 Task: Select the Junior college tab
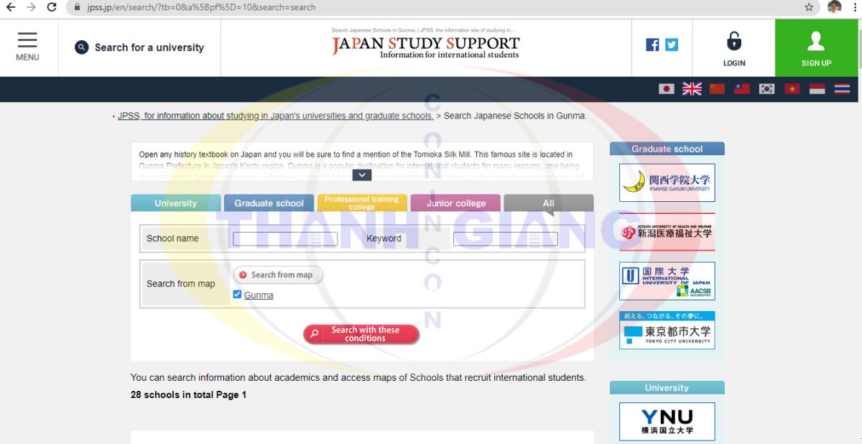[x=455, y=203]
